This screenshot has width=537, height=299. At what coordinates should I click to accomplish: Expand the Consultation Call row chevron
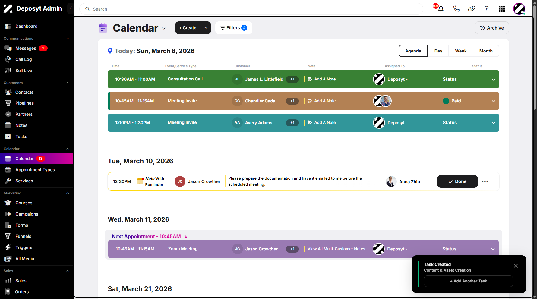[x=494, y=80]
